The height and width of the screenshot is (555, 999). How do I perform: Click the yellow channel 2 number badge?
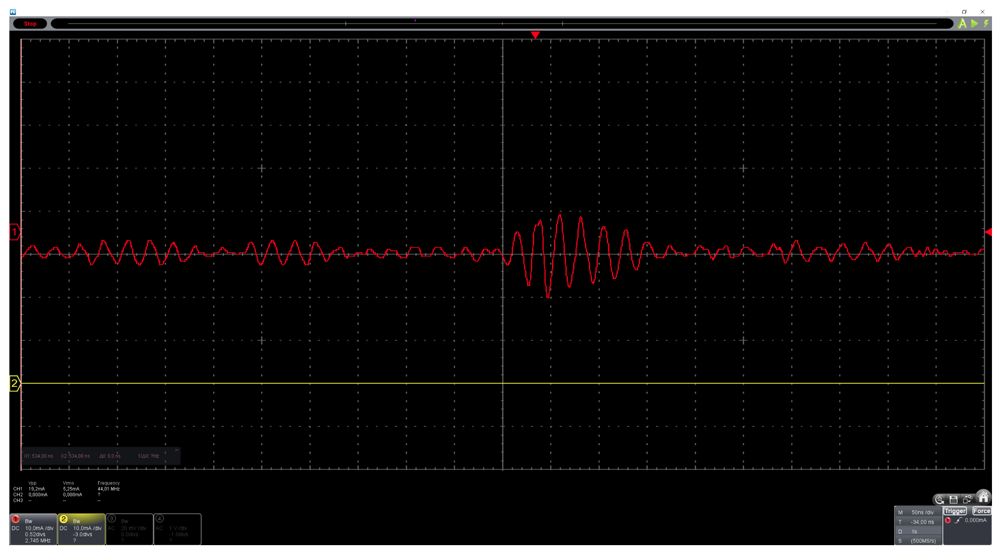click(63, 519)
